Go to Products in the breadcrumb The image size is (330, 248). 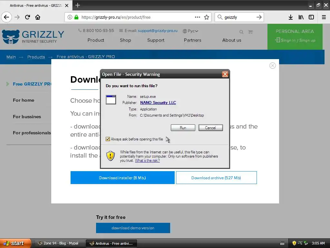[x=36, y=57]
